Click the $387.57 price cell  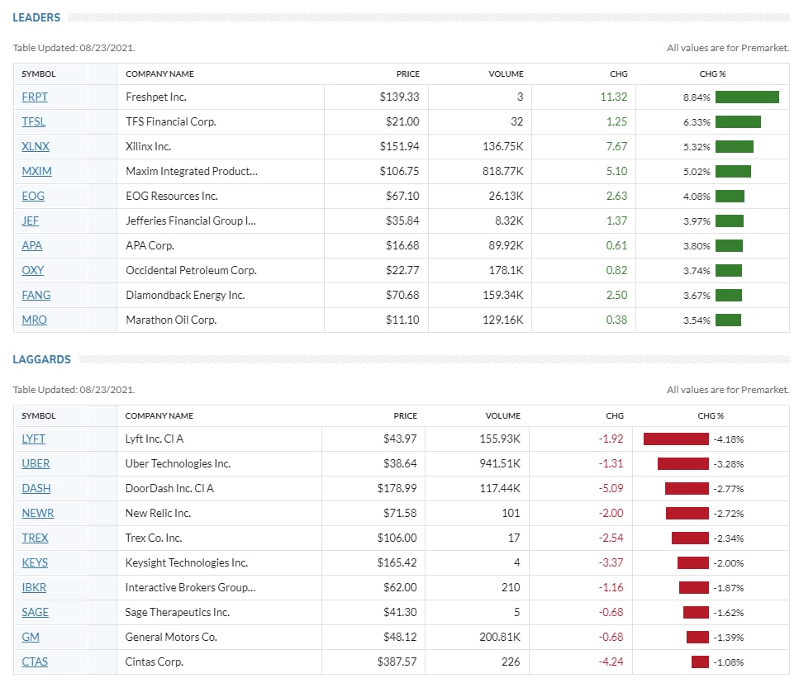pos(397,662)
